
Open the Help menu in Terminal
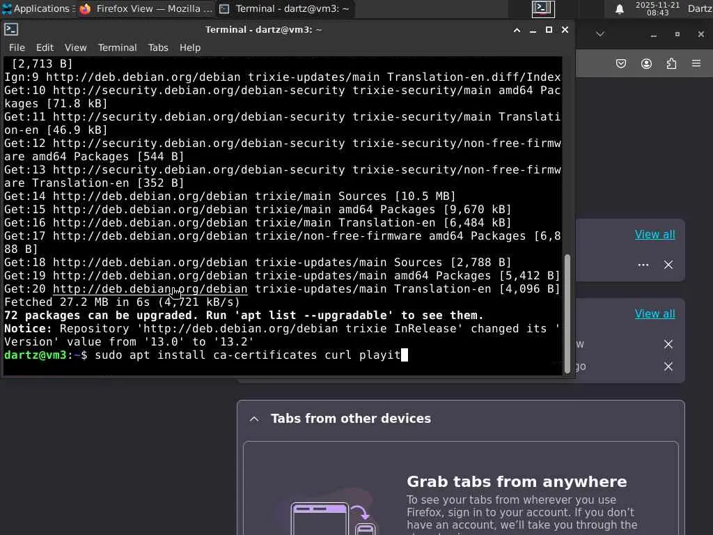(x=189, y=47)
